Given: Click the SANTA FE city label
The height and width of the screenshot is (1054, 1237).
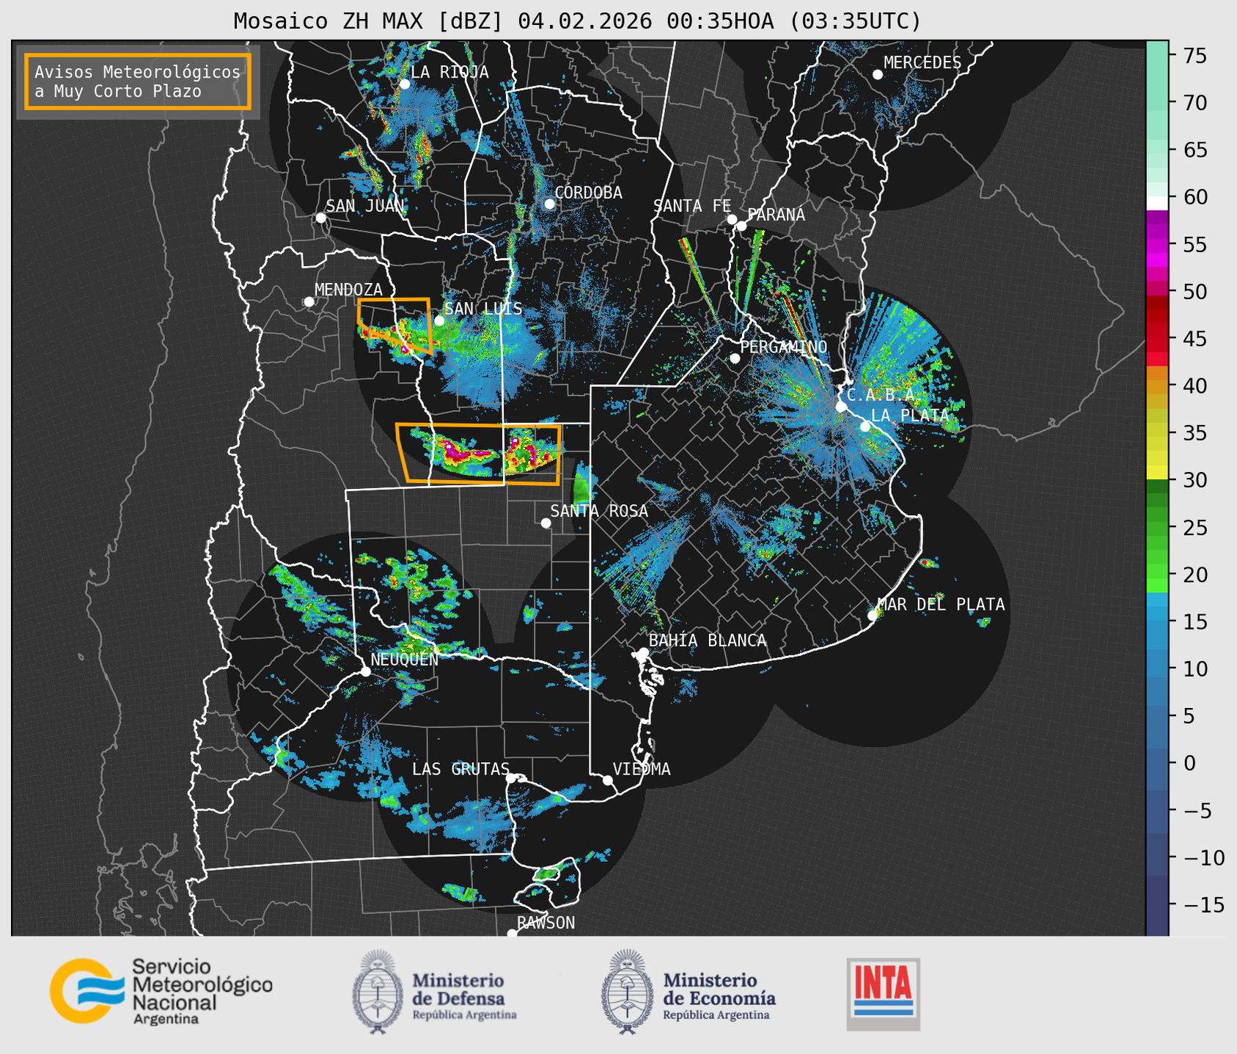Looking at the screenshot, I should [x=692, y=206].
